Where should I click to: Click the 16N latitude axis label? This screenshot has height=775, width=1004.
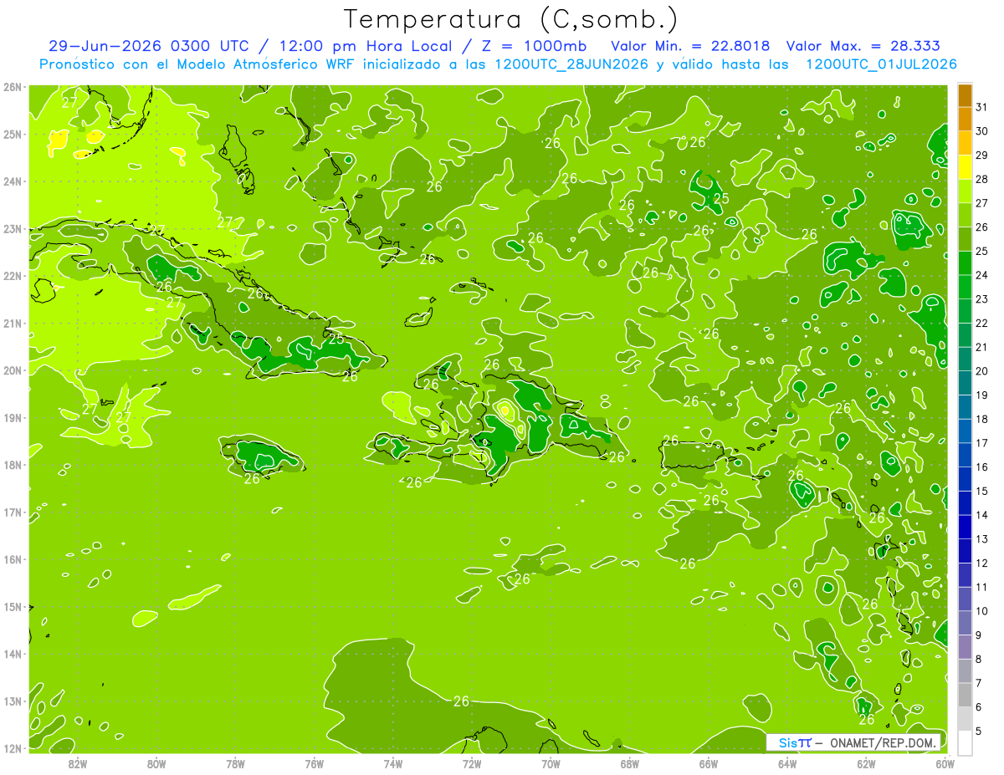(x=13, y=559)
